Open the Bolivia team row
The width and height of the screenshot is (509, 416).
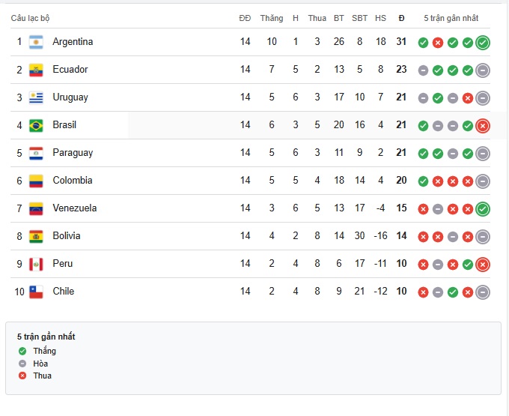tap(250, 236)
